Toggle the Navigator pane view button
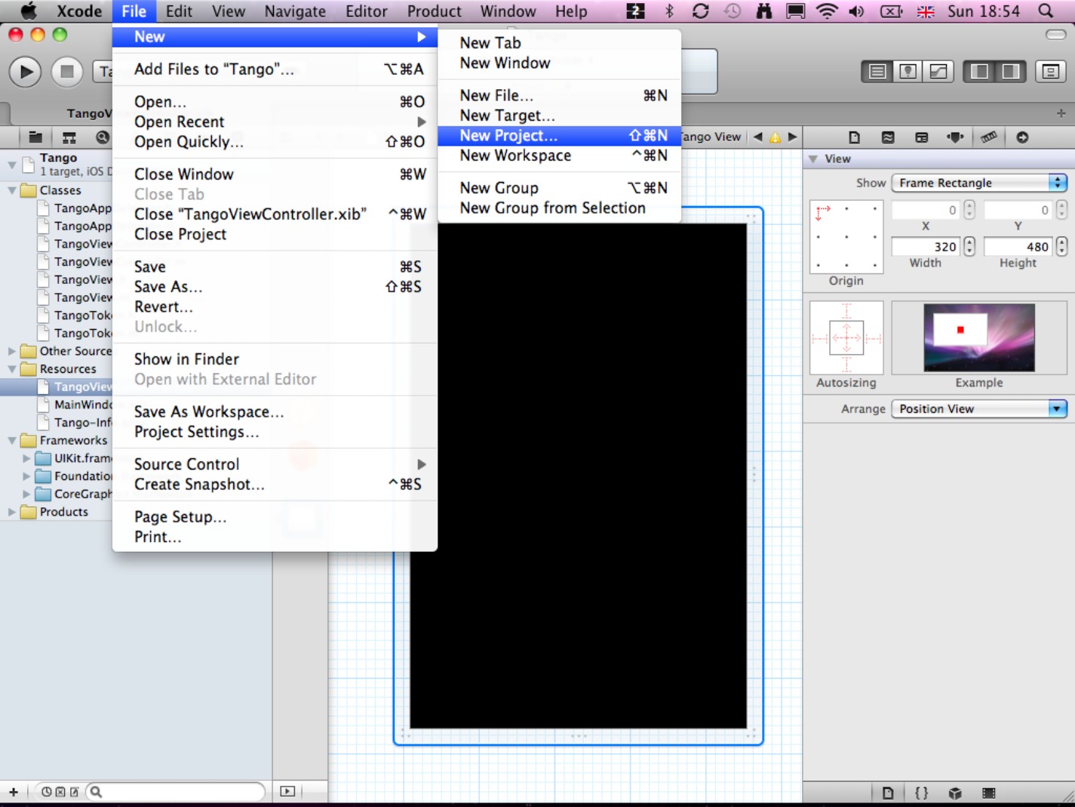The image size is (1075, 807). point(979,72)
